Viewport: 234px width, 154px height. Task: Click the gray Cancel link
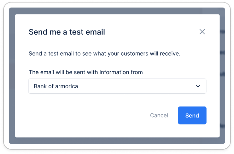point(159,115)
